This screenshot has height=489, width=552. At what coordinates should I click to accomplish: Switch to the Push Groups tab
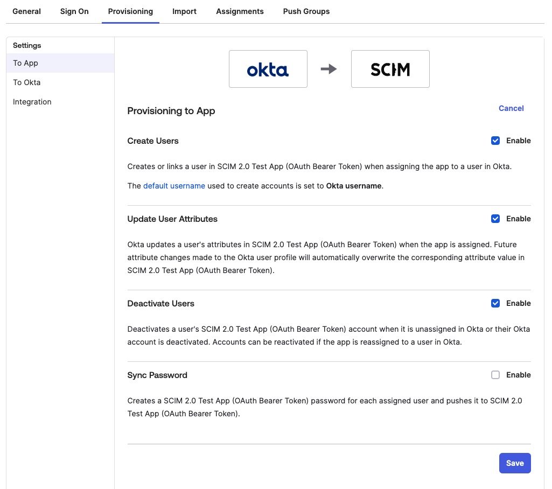pyautogui.click(x=306, y=11)
